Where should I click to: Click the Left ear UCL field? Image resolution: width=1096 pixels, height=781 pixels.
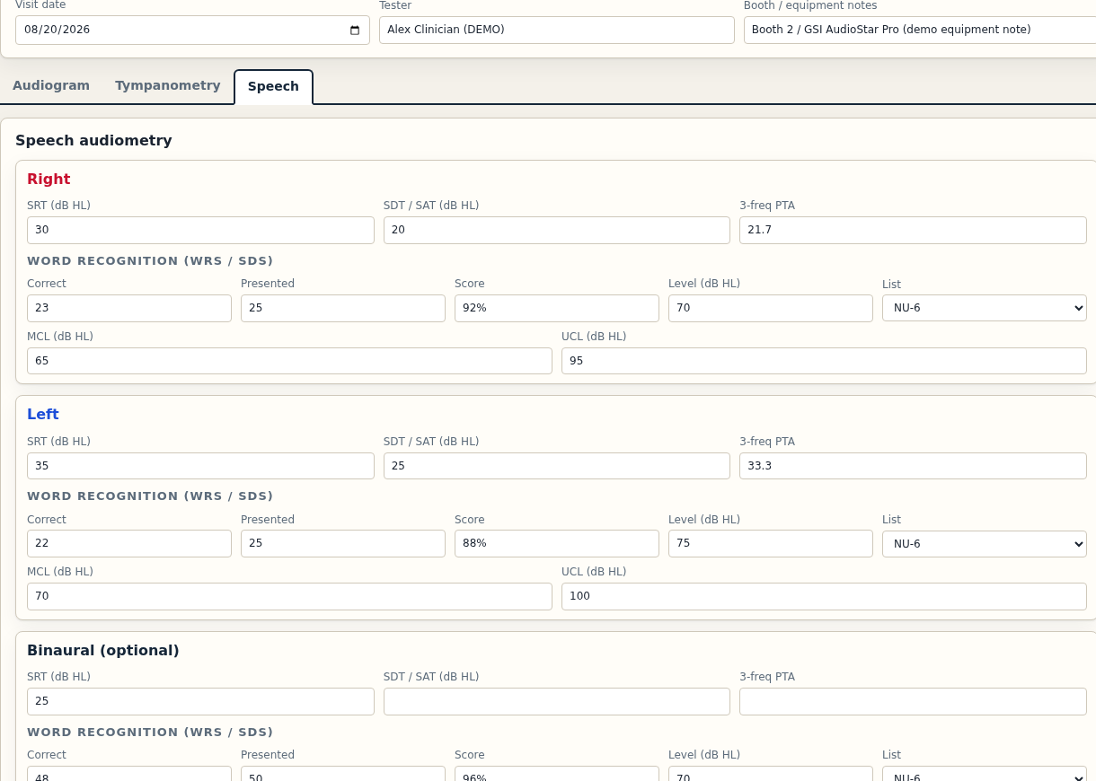tap(824, 596)
